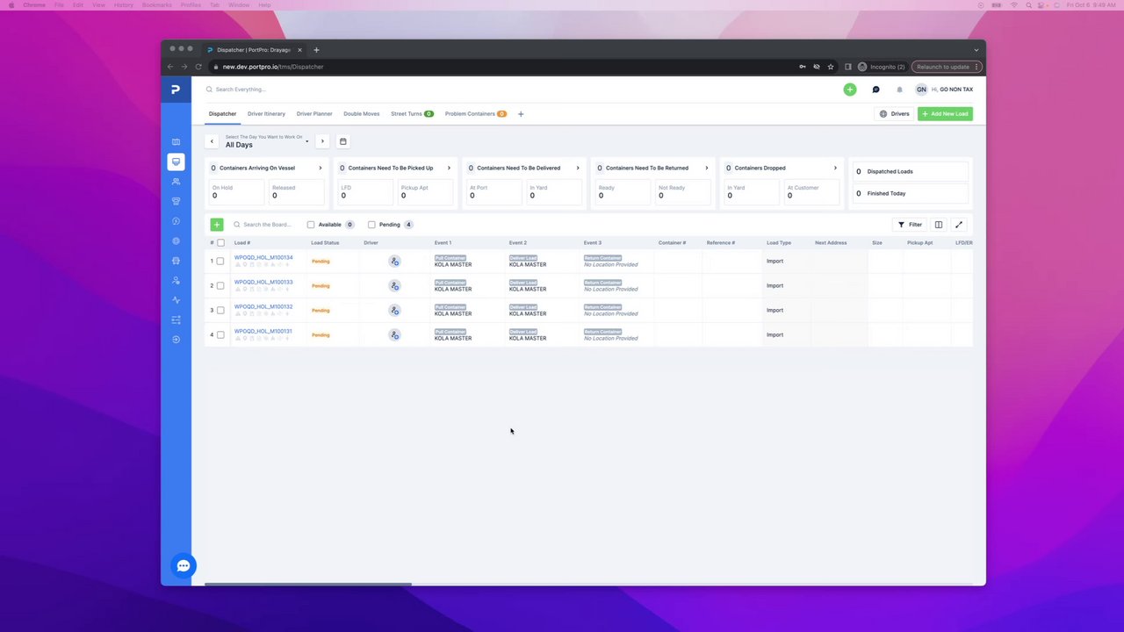Screen dimensions: 1124x632
Task: Click the green plus quick-add icon in the header
Action: 849,90
